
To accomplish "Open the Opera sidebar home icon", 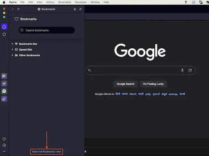I will pyautogui.click(x=4, y=27).
